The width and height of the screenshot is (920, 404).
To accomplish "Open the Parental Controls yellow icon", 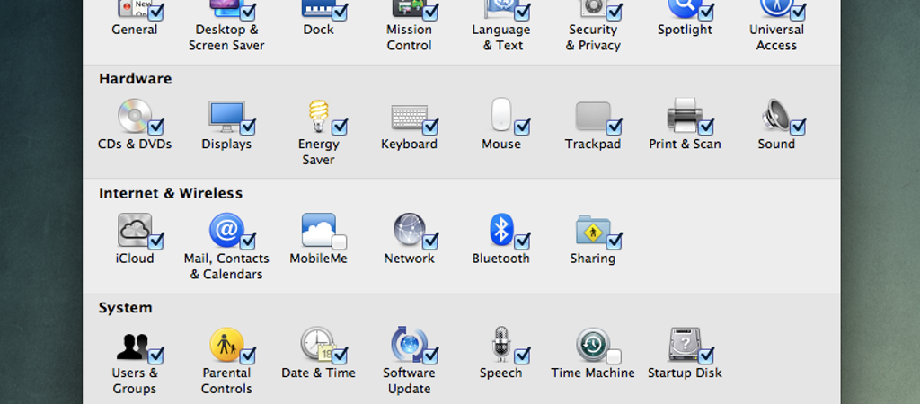I will pyautogui.click(x=226, y=345).
